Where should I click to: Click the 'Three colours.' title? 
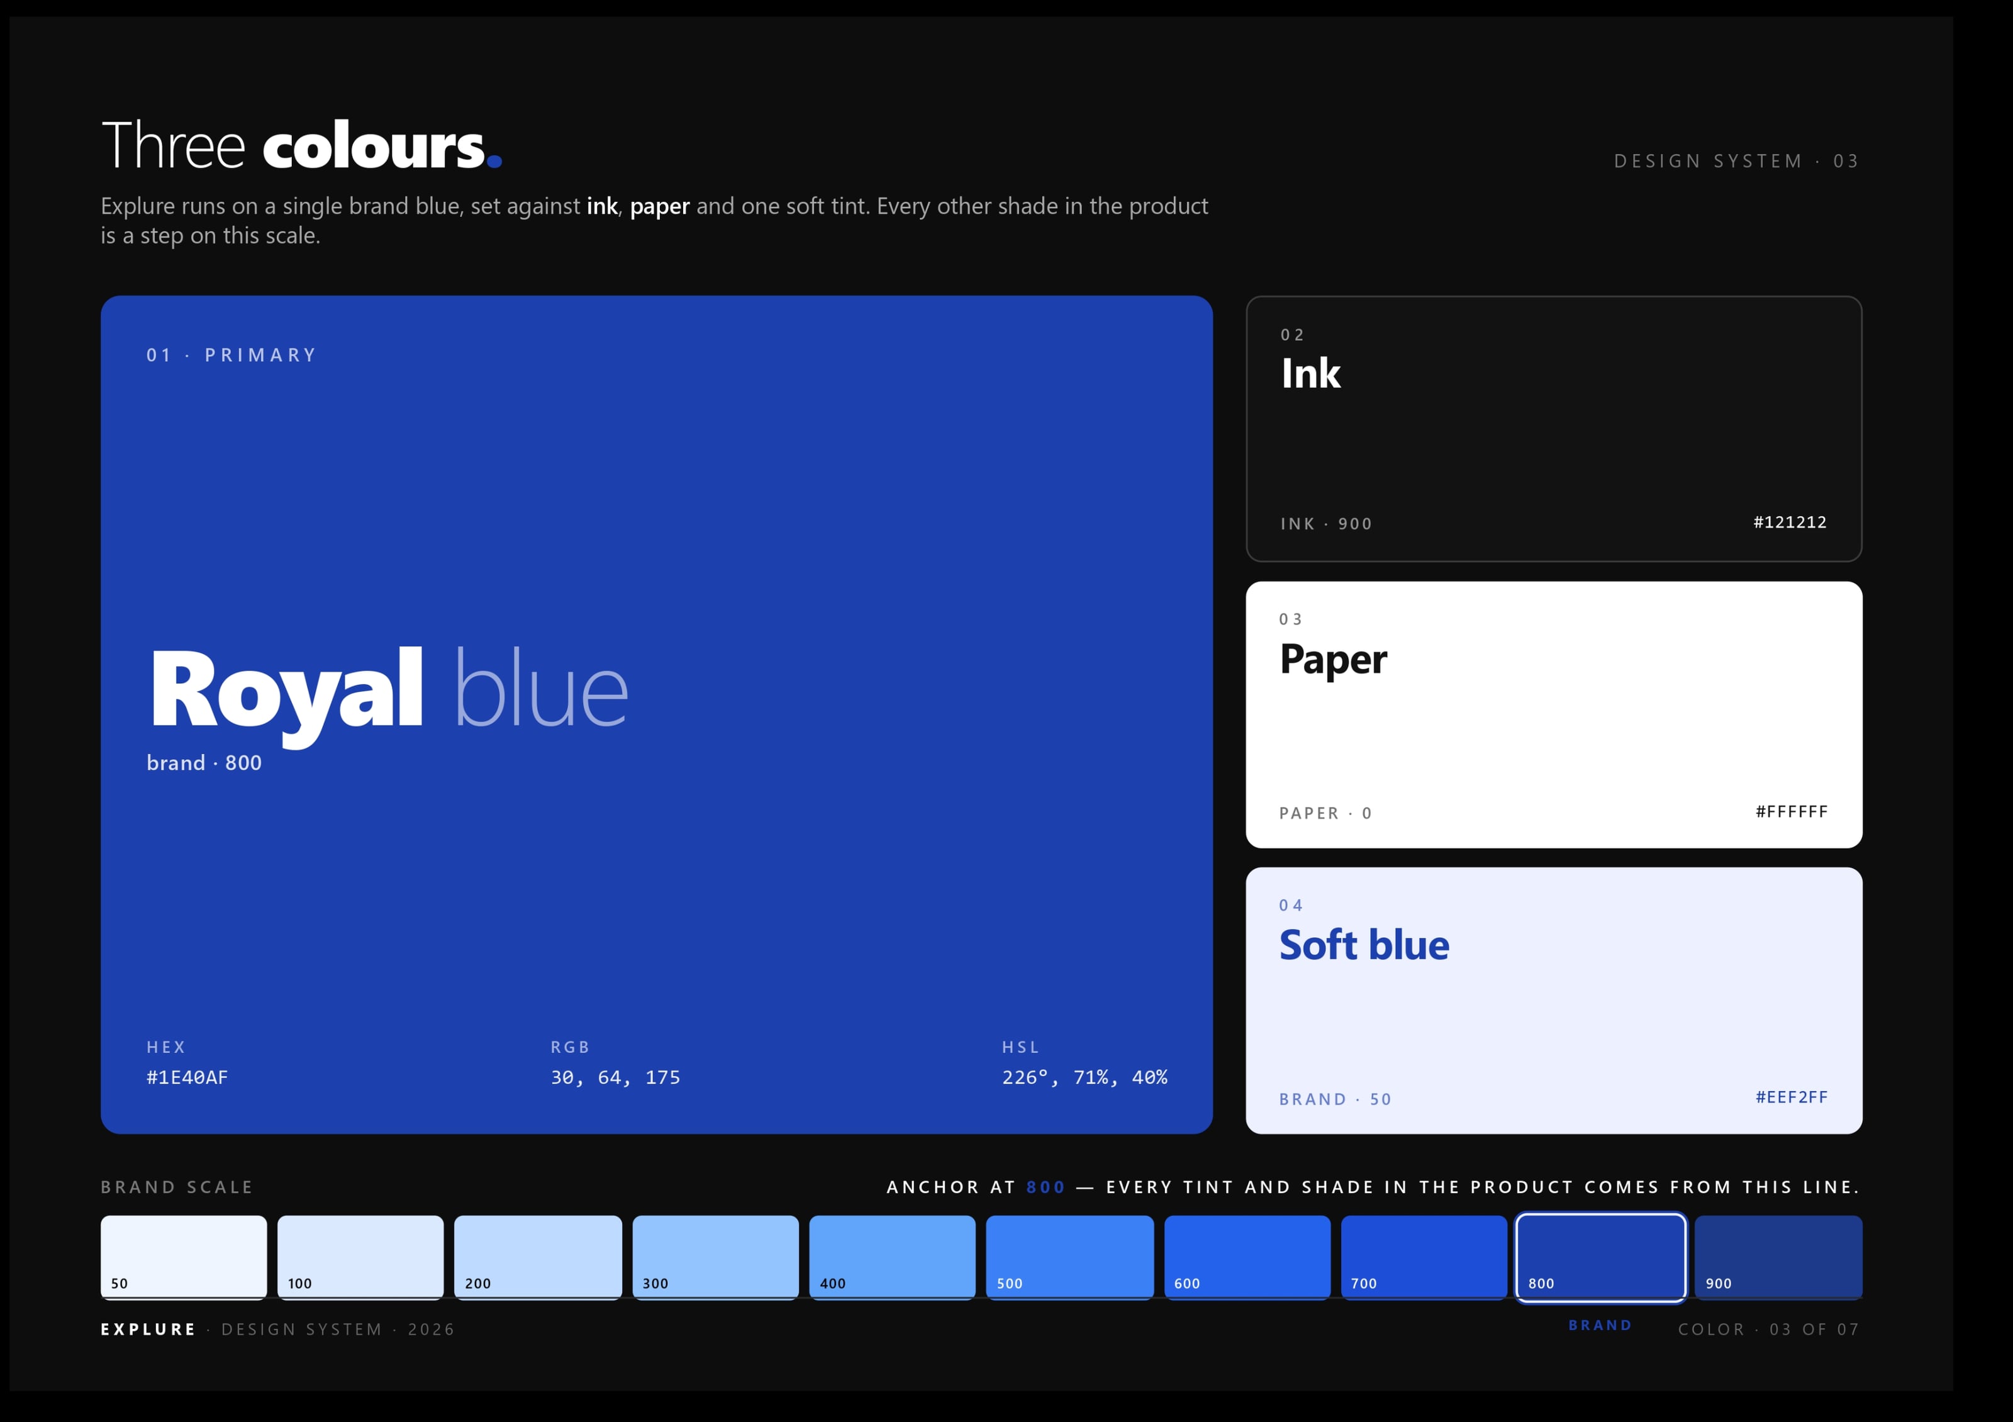coord(301,145)
